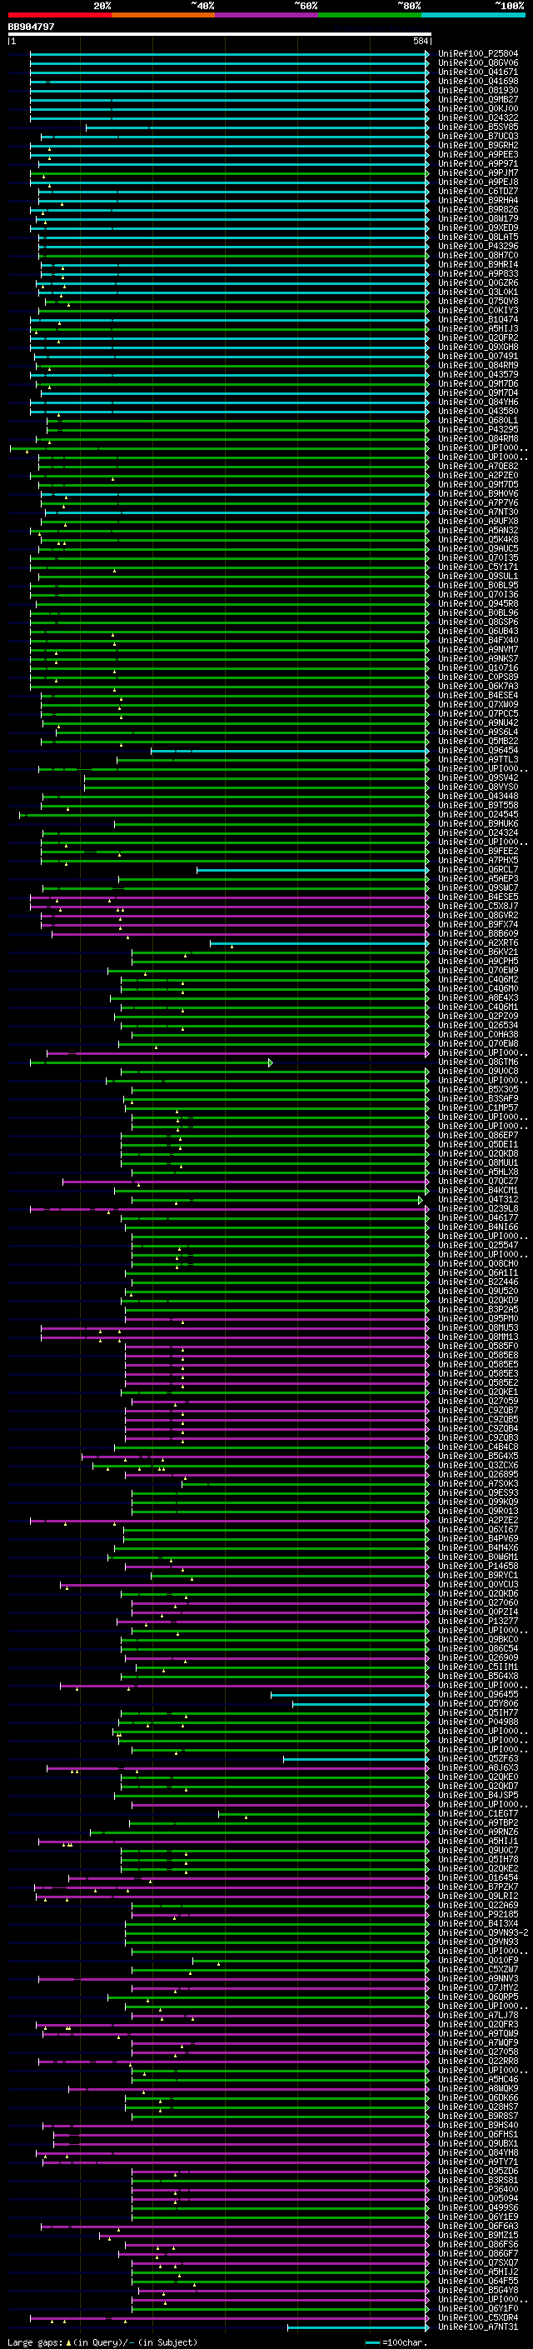The height and width of the screenshot is (2349, 533).
Task: Select UniRef100_A9PJM7 entry
Action: point(477,172)
